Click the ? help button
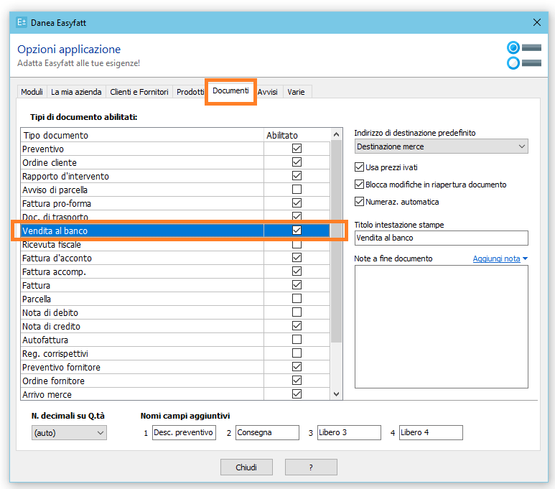Image resolution: width=555 pixels, height=489 pixels. [311, 467]
